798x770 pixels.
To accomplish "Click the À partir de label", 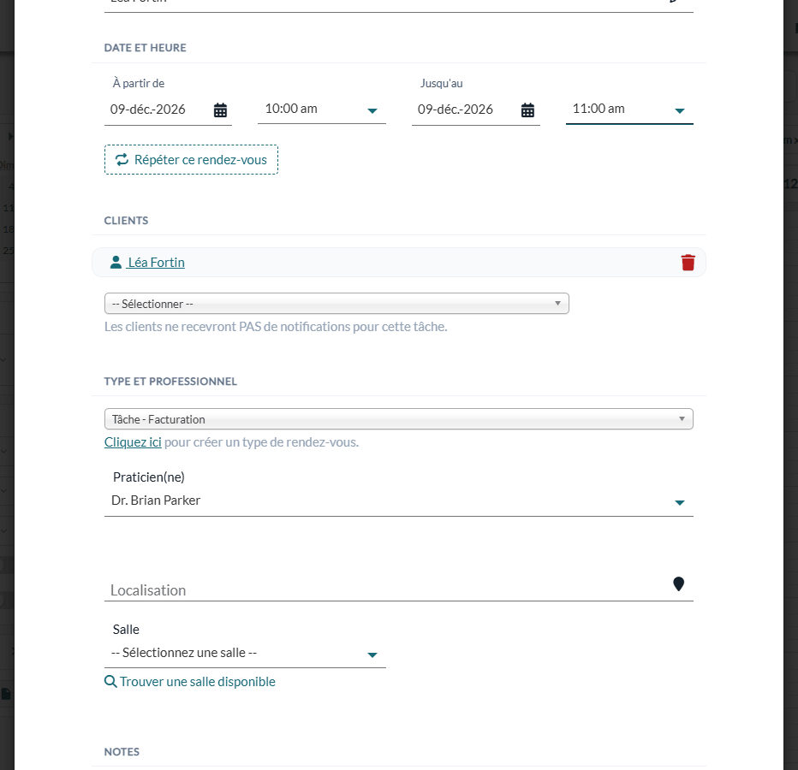I will click(139, 83).
